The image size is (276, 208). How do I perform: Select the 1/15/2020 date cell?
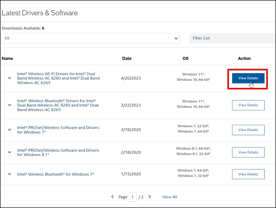(x=131, y=174)
